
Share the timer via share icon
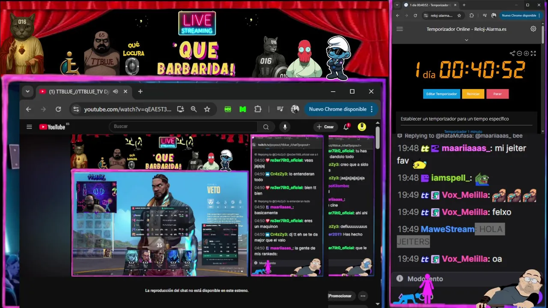pyautogui.click(x=512, y=53)
